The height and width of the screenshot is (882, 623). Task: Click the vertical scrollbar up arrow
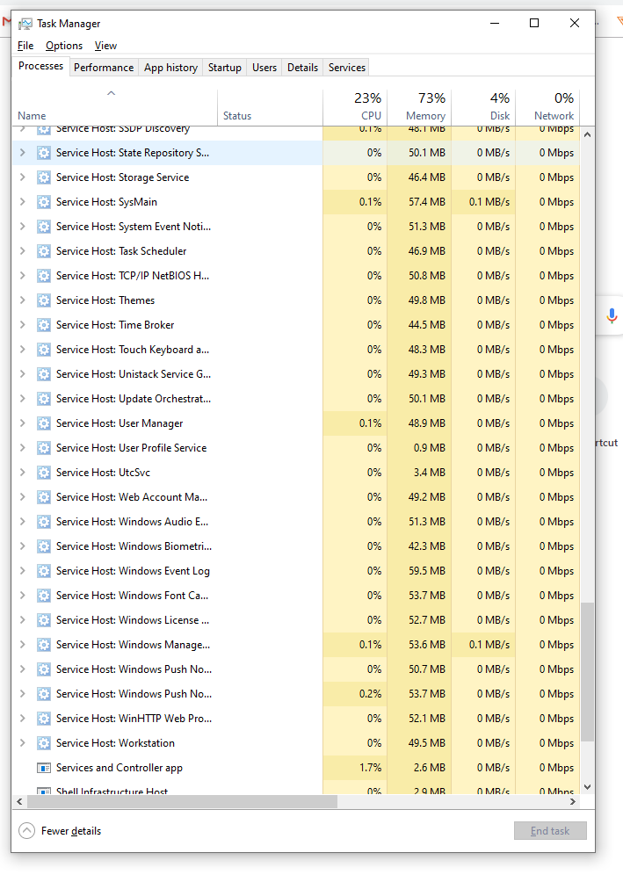click(587, 135)
